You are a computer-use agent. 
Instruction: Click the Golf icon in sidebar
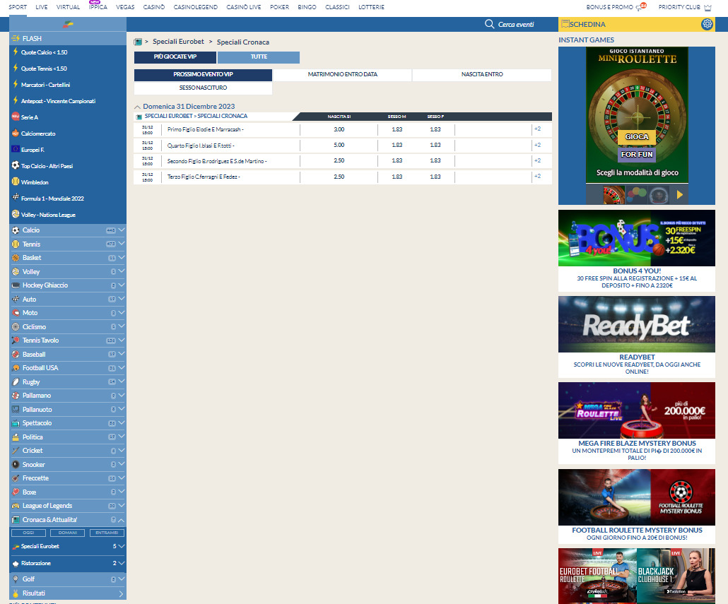(16, 579)
